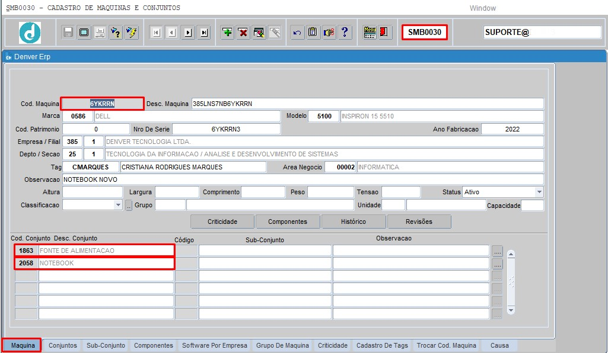Click the Ano Fabricacao field 2022
Image resolution: width=608 pixels, height=353 pixels.
point(512,129)
